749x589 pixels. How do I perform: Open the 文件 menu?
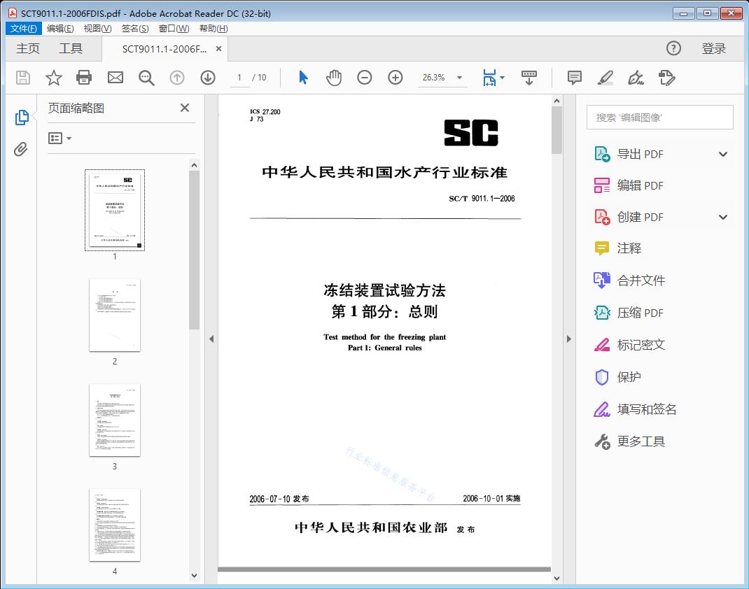(x=23, y=28)
